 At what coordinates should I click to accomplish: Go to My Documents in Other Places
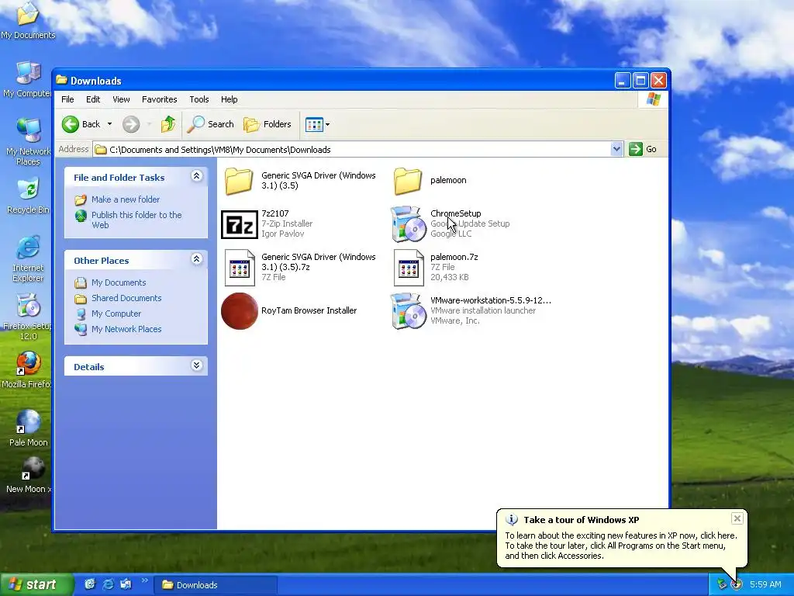[x=119, y=282]
